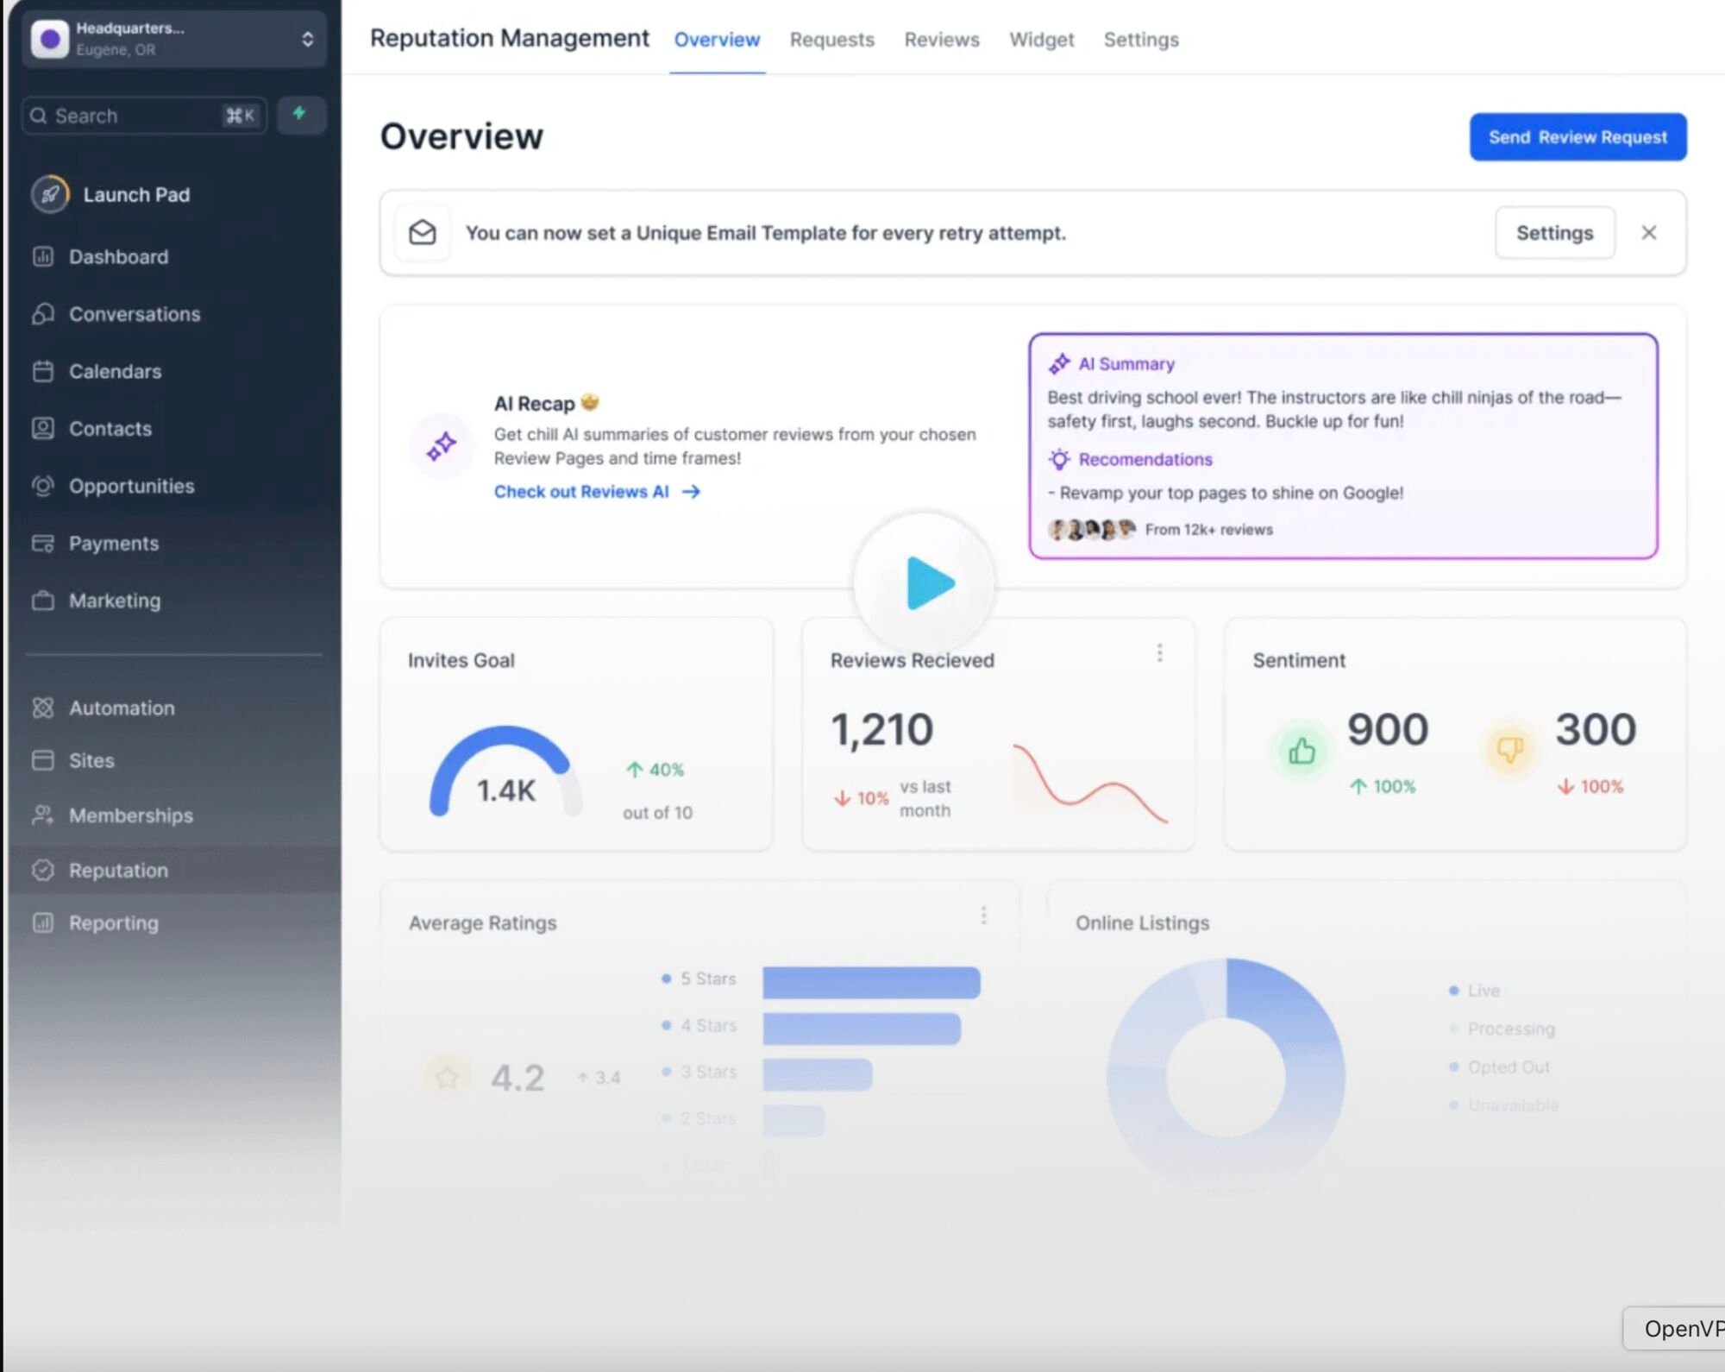Open Average Ratings three-dot menu
Viewport: 1725px width, 1372px height.
(983, 916)
